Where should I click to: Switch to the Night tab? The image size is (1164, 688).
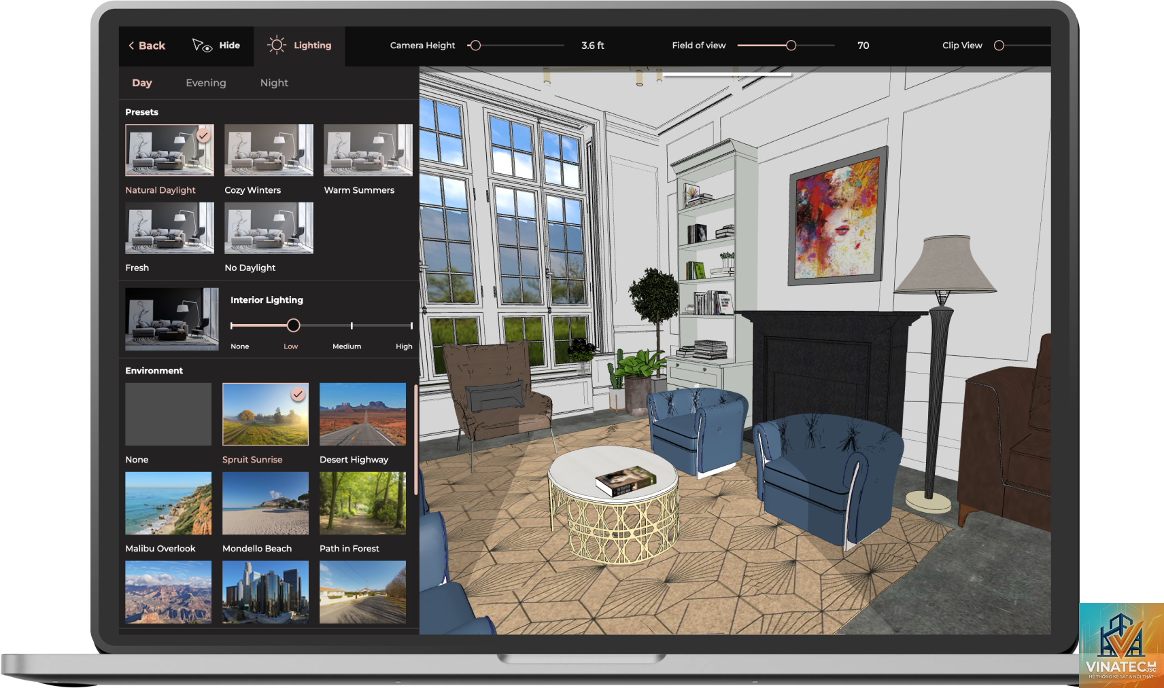274,83
